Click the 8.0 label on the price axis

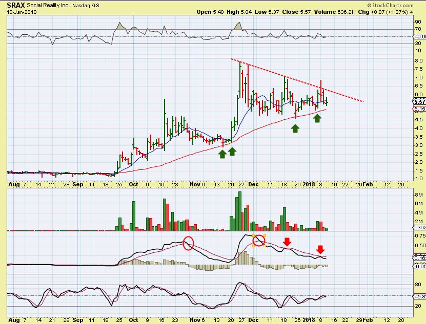coord(419,61)
